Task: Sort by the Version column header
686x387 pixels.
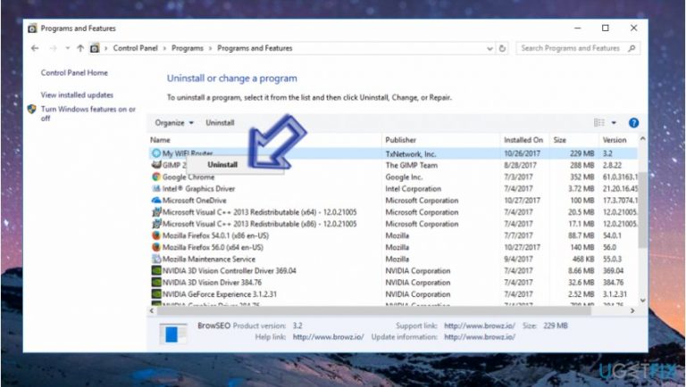Action: click(615, 140)
